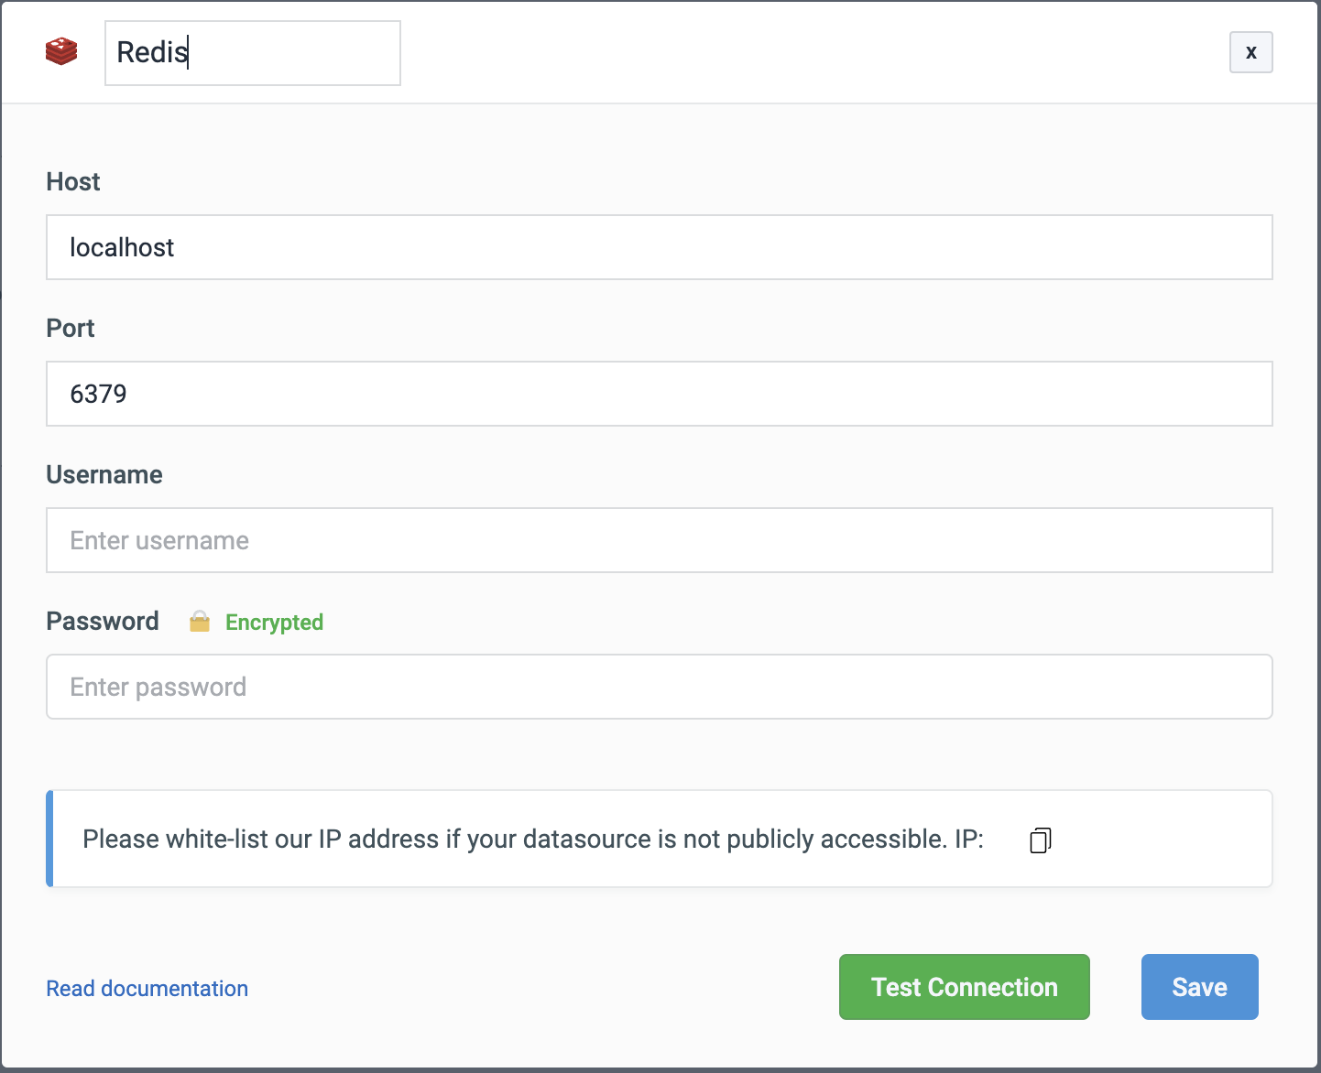This screenshot has width=1321, height=1073.
Task: Click the padlock icon beside Password
Action: 200,623
